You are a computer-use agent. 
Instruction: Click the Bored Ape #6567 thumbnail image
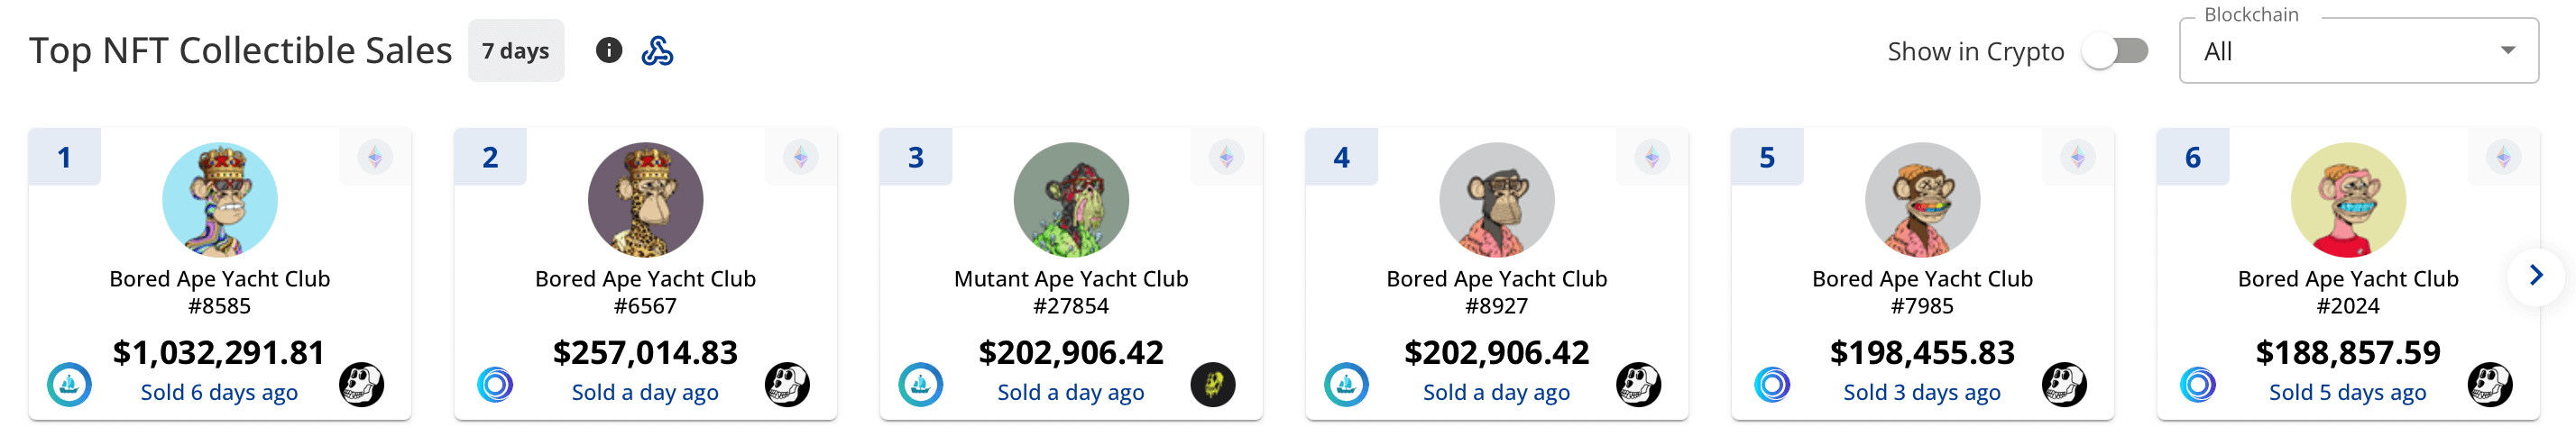click(x=645, y=200)
